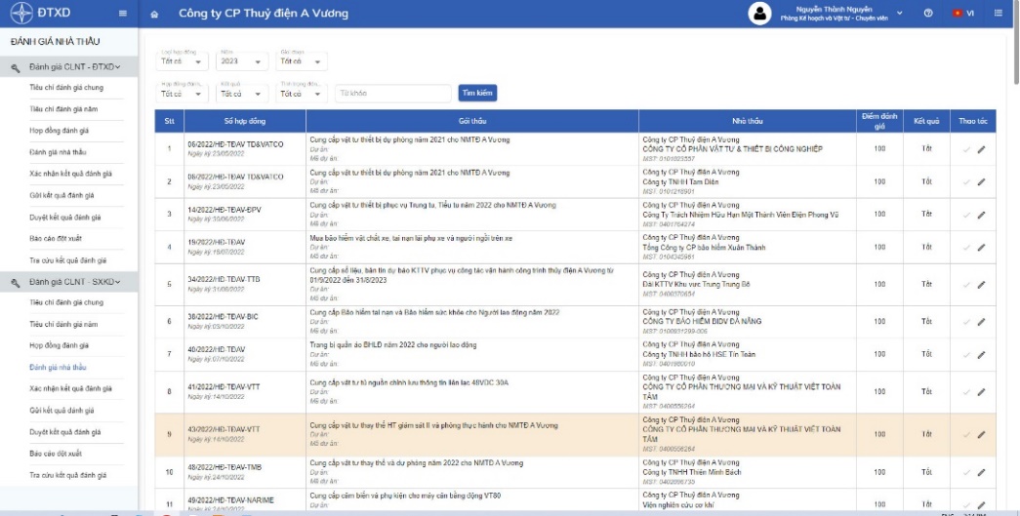The height and width of the screenshot is (516, 1020).
Task: Click the confirm checkmark icon in row 1
Action: tap(966, 149)
